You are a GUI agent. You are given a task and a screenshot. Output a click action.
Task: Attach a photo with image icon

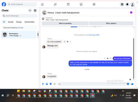click(47, 84)
